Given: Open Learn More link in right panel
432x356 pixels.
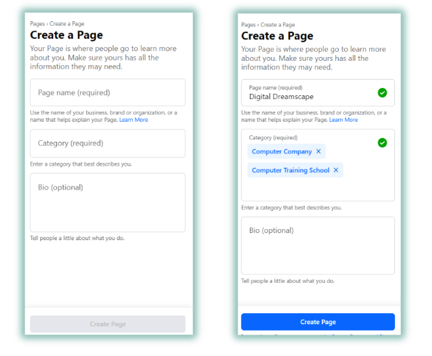Looking at the screenshot, I should coord(343,120).
